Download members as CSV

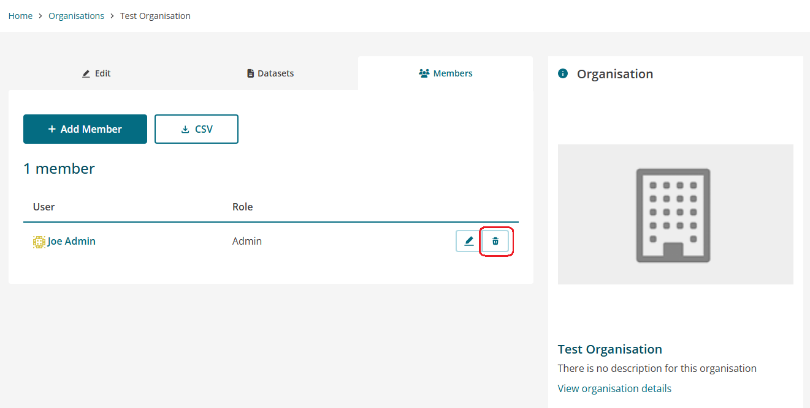point(196,129)
